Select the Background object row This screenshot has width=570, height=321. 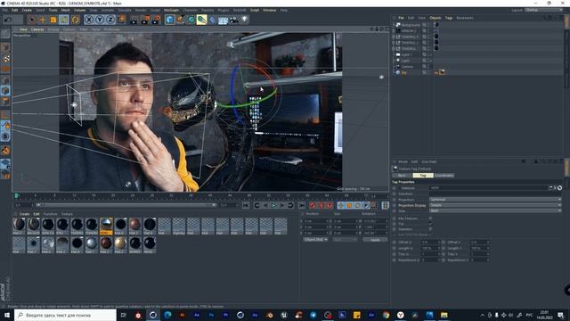(x=411, y=25)
